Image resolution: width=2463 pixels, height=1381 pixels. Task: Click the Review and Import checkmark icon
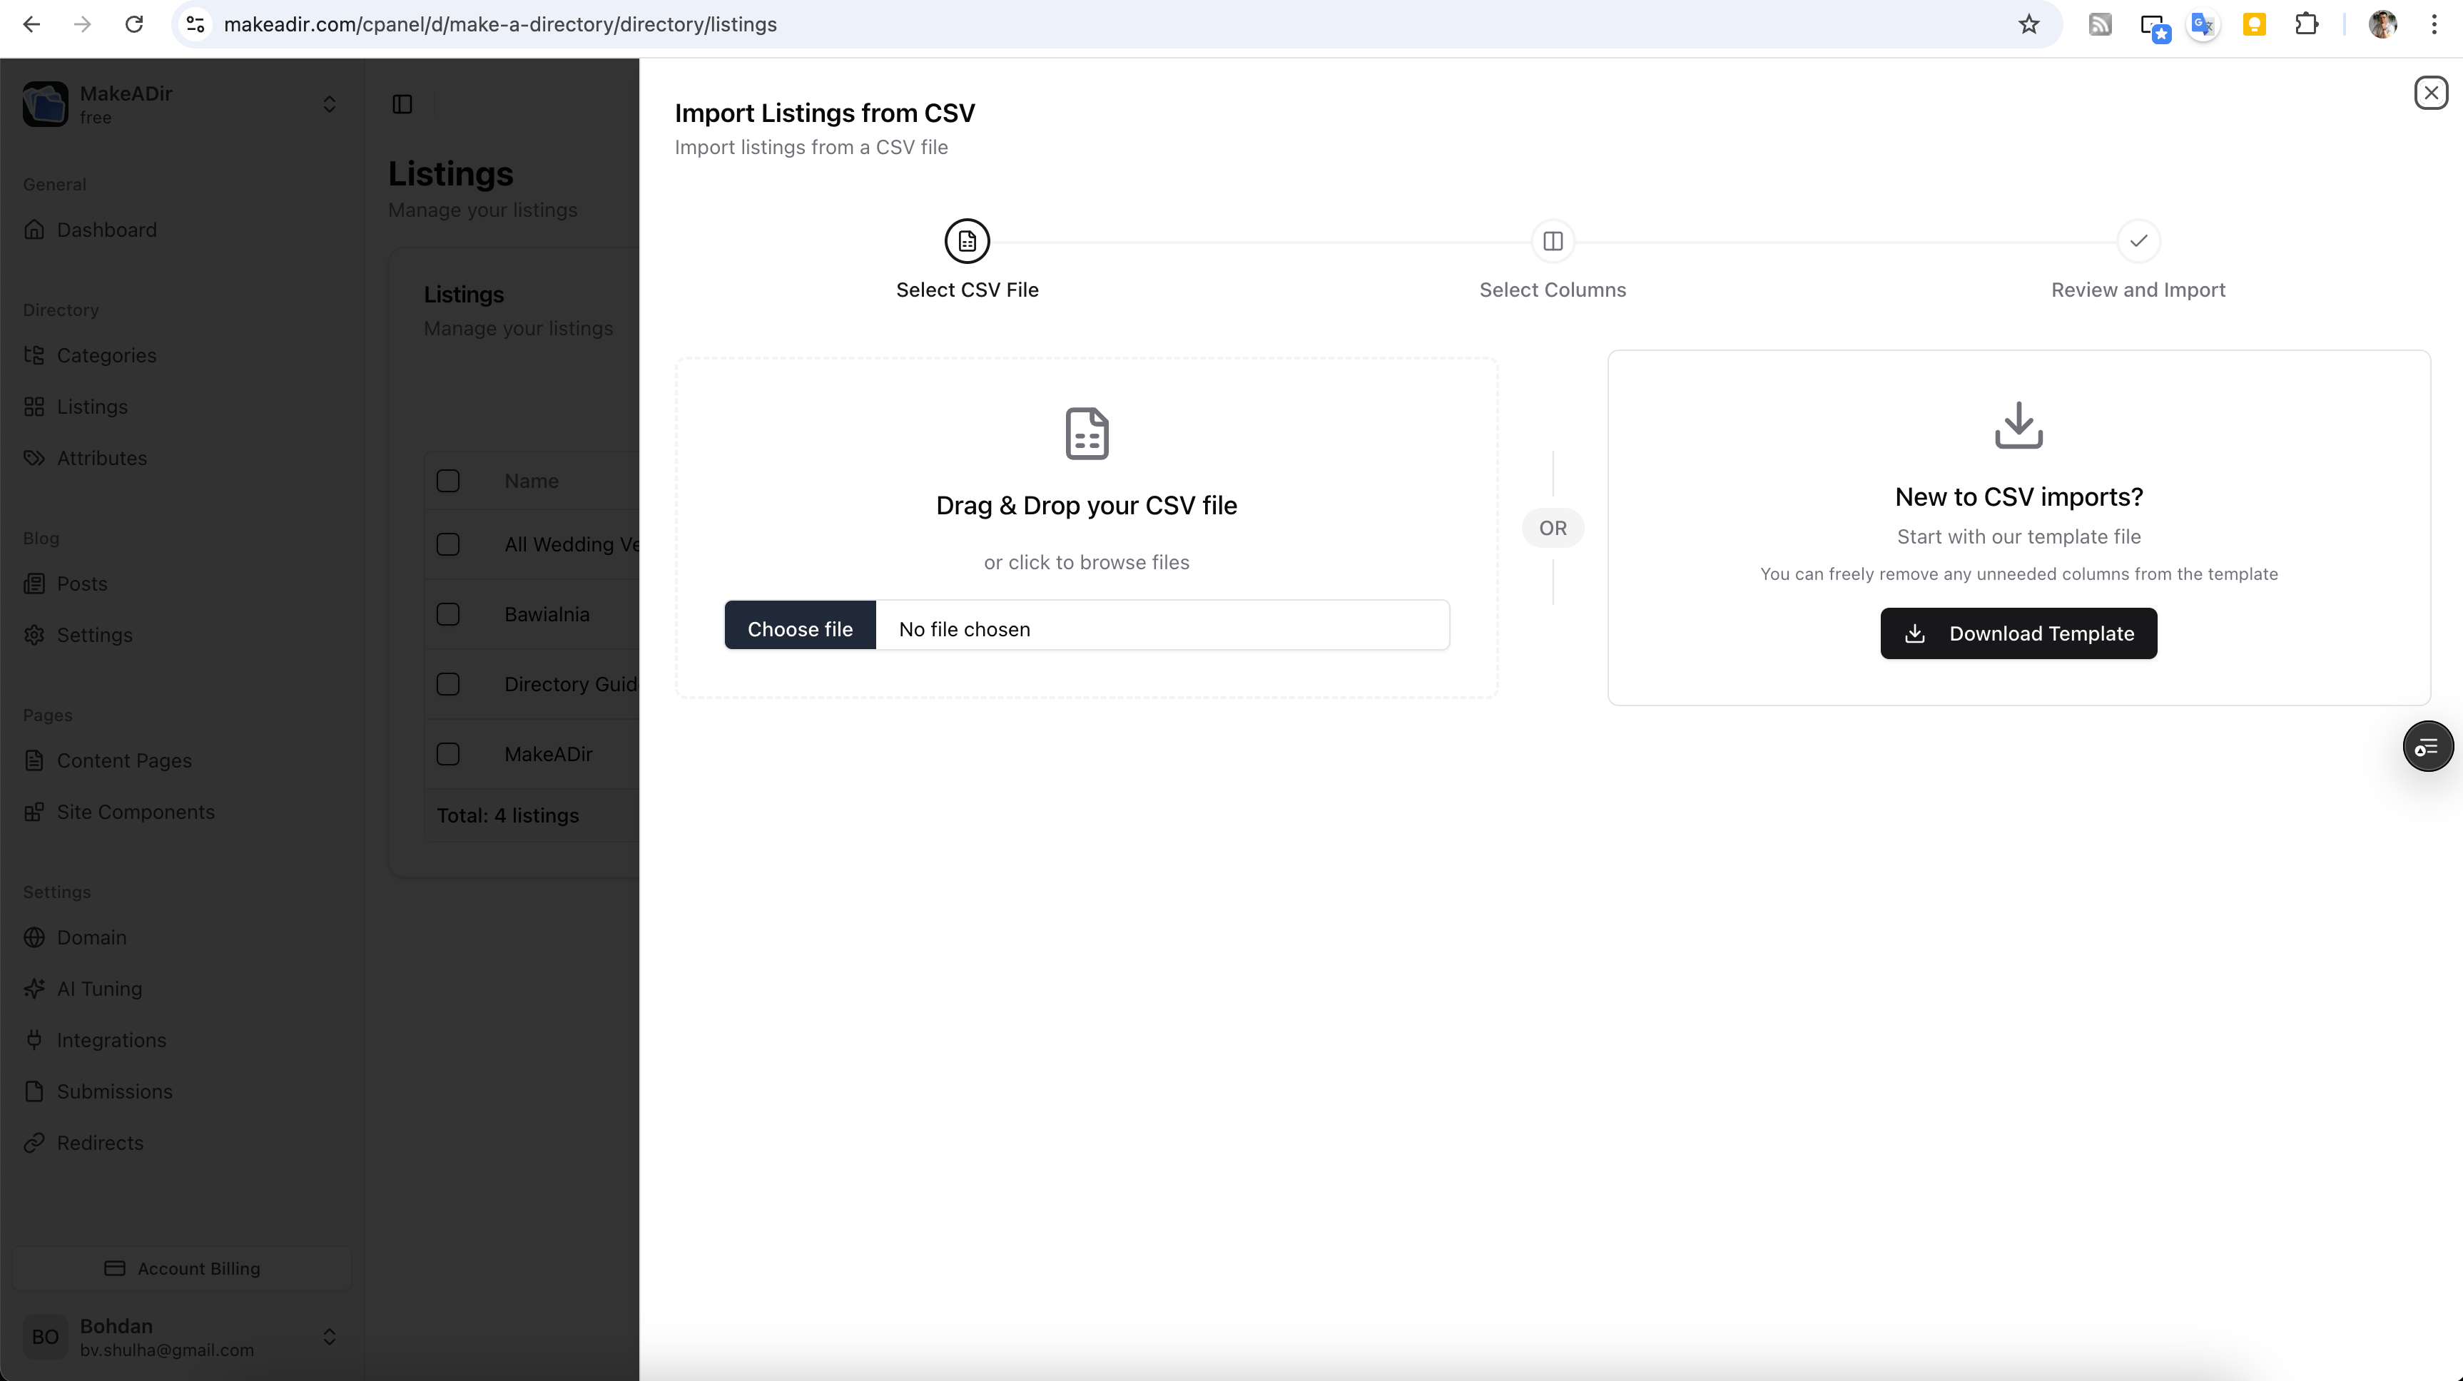(x=2138, y=241)
